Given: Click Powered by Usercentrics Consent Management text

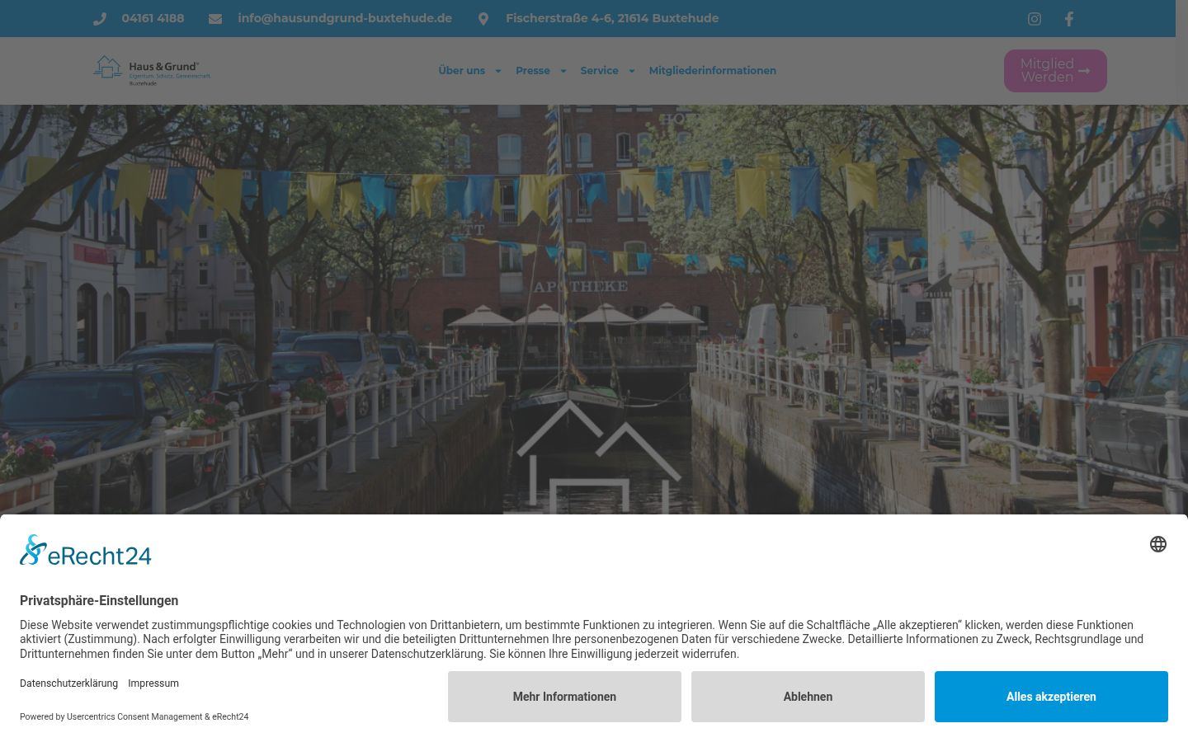Looking at the screenshot, I should [134, 716].
